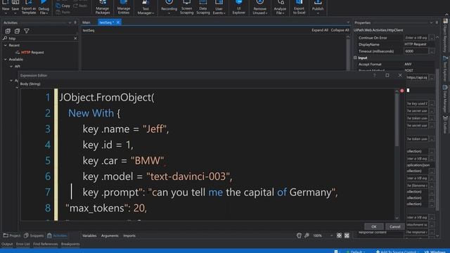Open the Snippets panel tab
450x253 pixels.
click(x=34, y=235)
